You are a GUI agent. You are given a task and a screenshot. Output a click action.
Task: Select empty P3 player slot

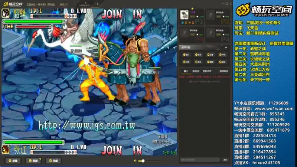click(192, 35)
